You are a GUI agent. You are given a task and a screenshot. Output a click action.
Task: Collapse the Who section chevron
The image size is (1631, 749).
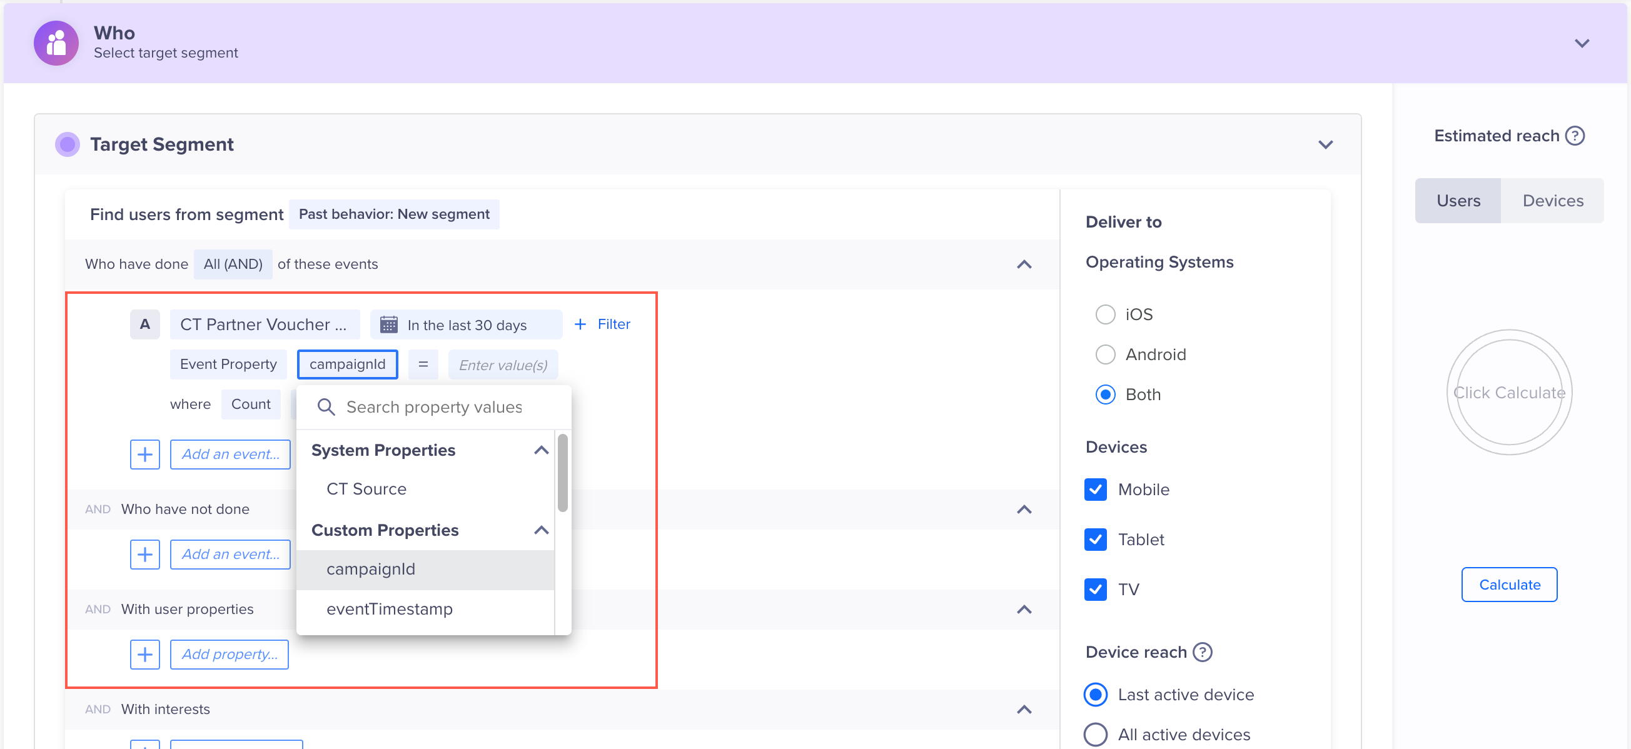pos(1582,43)
